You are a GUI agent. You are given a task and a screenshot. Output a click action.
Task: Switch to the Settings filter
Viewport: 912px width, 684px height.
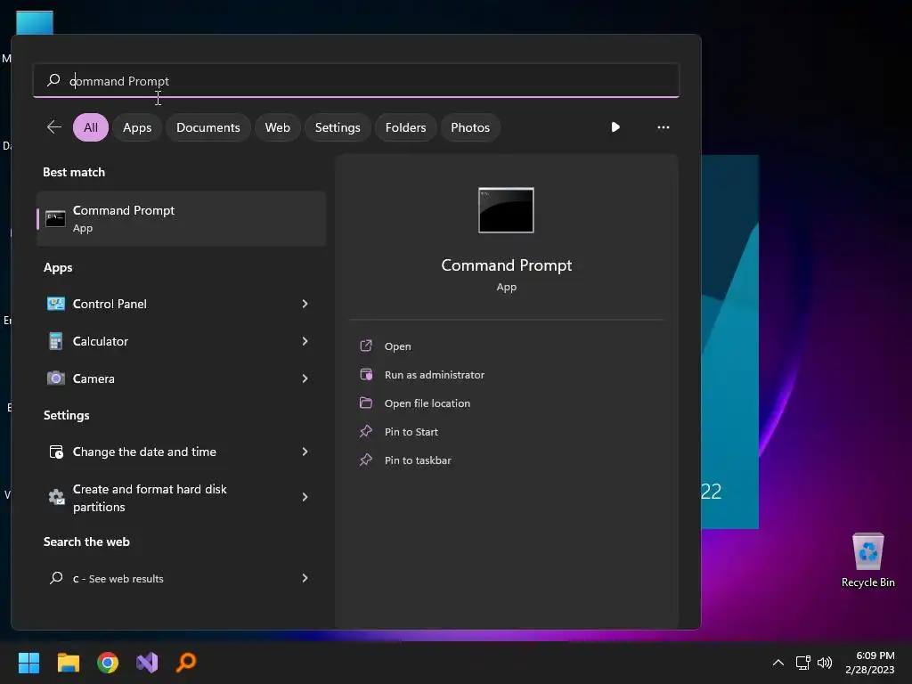338,127
